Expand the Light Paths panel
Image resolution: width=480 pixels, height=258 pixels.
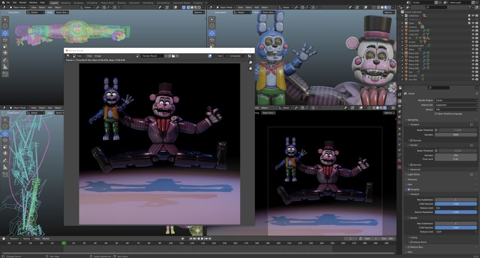pos(414,174)
